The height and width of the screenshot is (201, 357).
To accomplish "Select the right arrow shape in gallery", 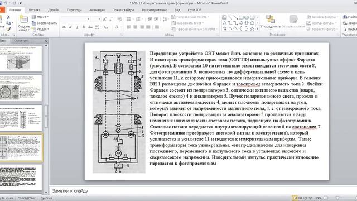I will pos(241,23).
